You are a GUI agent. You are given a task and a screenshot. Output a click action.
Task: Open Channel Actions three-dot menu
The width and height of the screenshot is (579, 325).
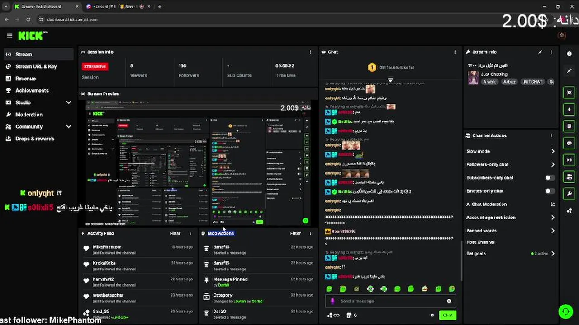[551, 135]
